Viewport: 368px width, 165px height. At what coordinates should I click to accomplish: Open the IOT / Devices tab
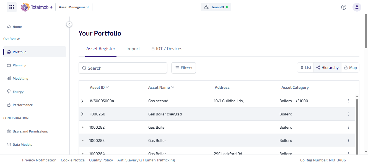167,49
